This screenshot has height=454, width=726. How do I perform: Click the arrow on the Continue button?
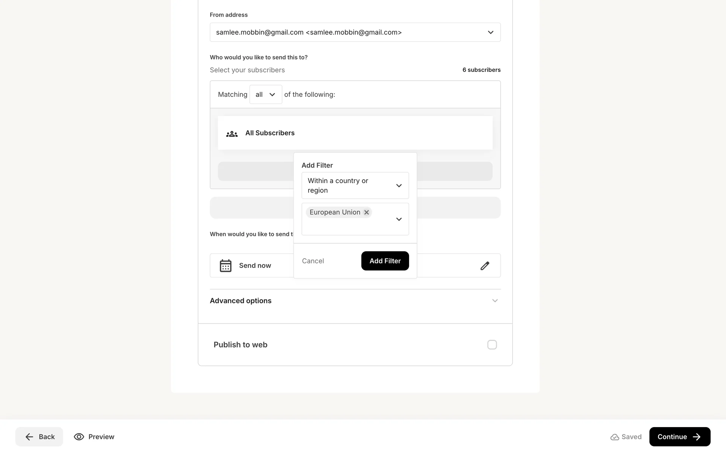tap(697, 437)
